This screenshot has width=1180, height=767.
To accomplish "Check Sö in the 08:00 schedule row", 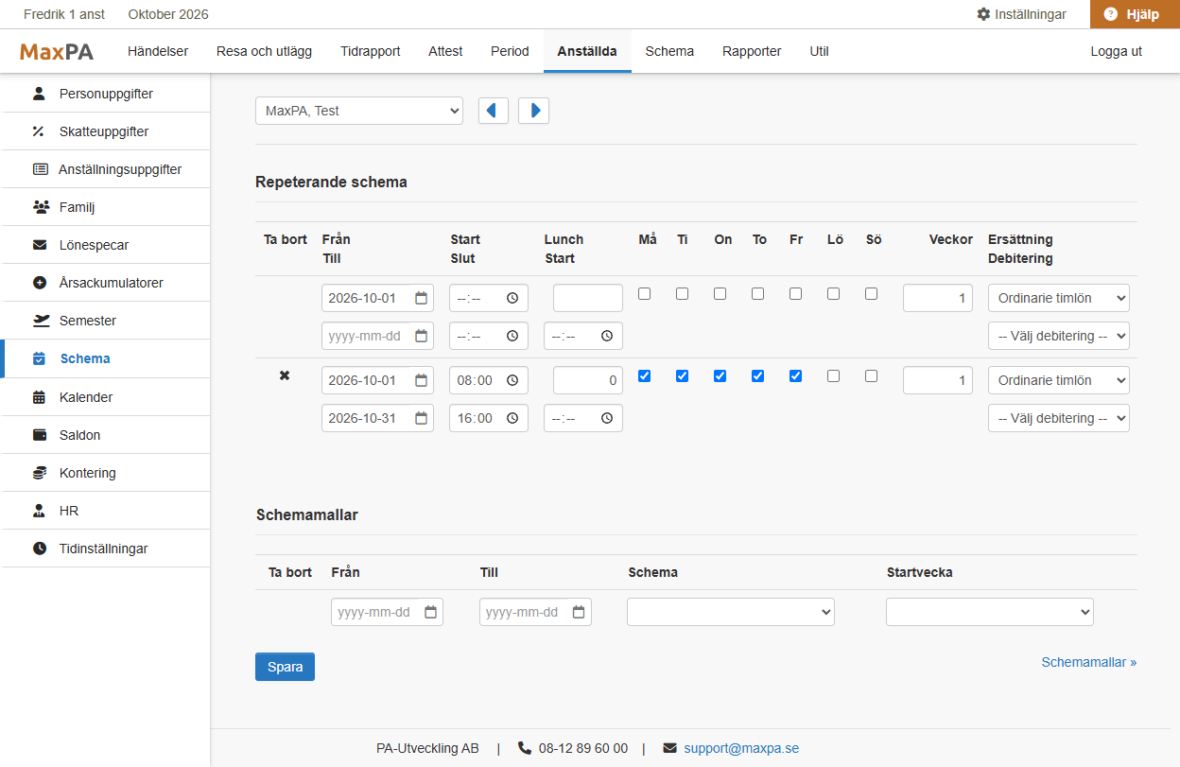I will 872,376.
